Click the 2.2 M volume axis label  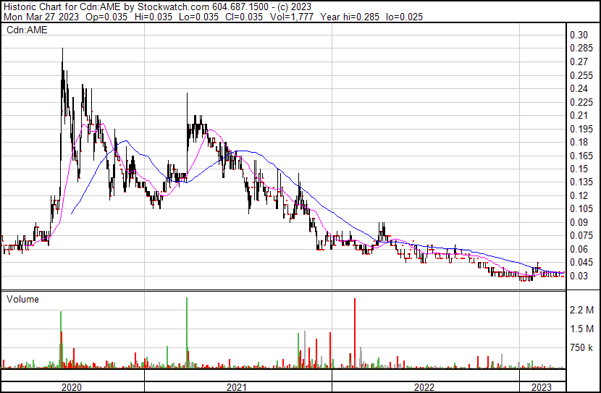click(x=581, y=310)
